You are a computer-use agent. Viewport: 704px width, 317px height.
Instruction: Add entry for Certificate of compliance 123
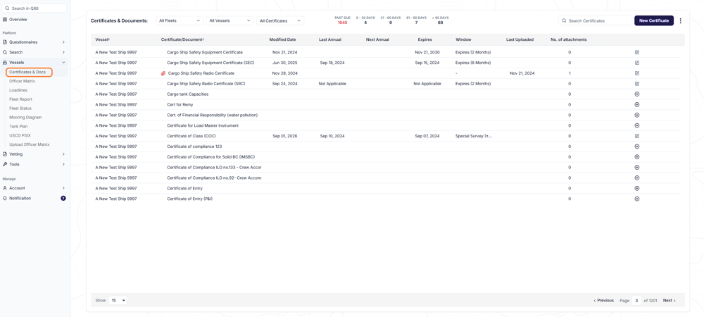click(x=636, y=147)
